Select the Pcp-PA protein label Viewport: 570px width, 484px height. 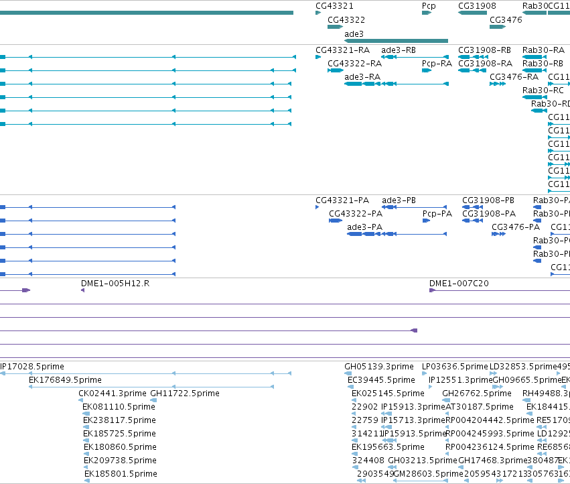coord(437,214)
